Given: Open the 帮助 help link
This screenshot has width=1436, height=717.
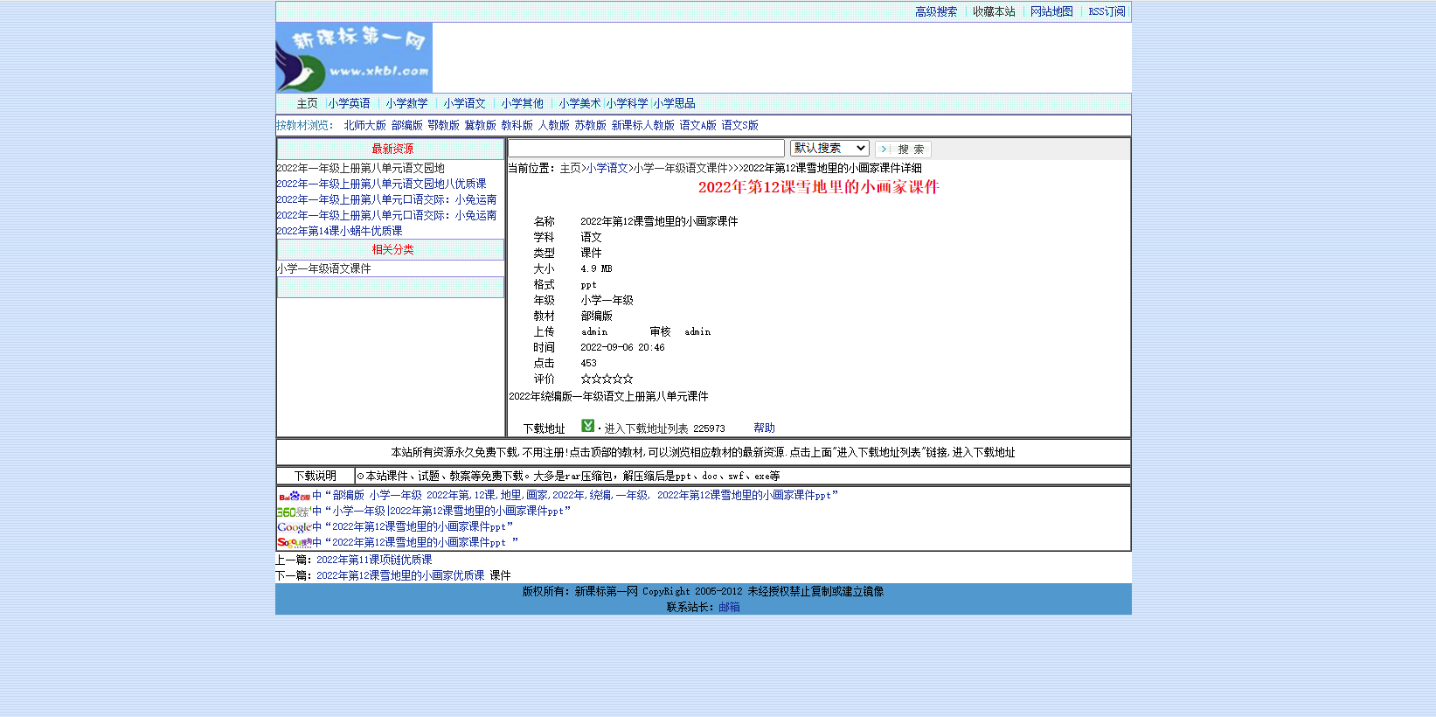Looking at the screenshot, I should [765, 428].
